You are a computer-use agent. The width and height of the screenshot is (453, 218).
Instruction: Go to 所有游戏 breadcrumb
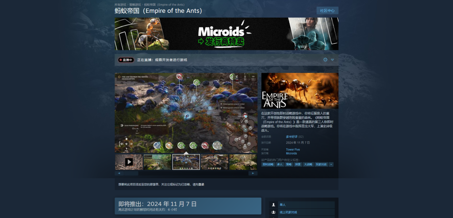tap(120, 4)
